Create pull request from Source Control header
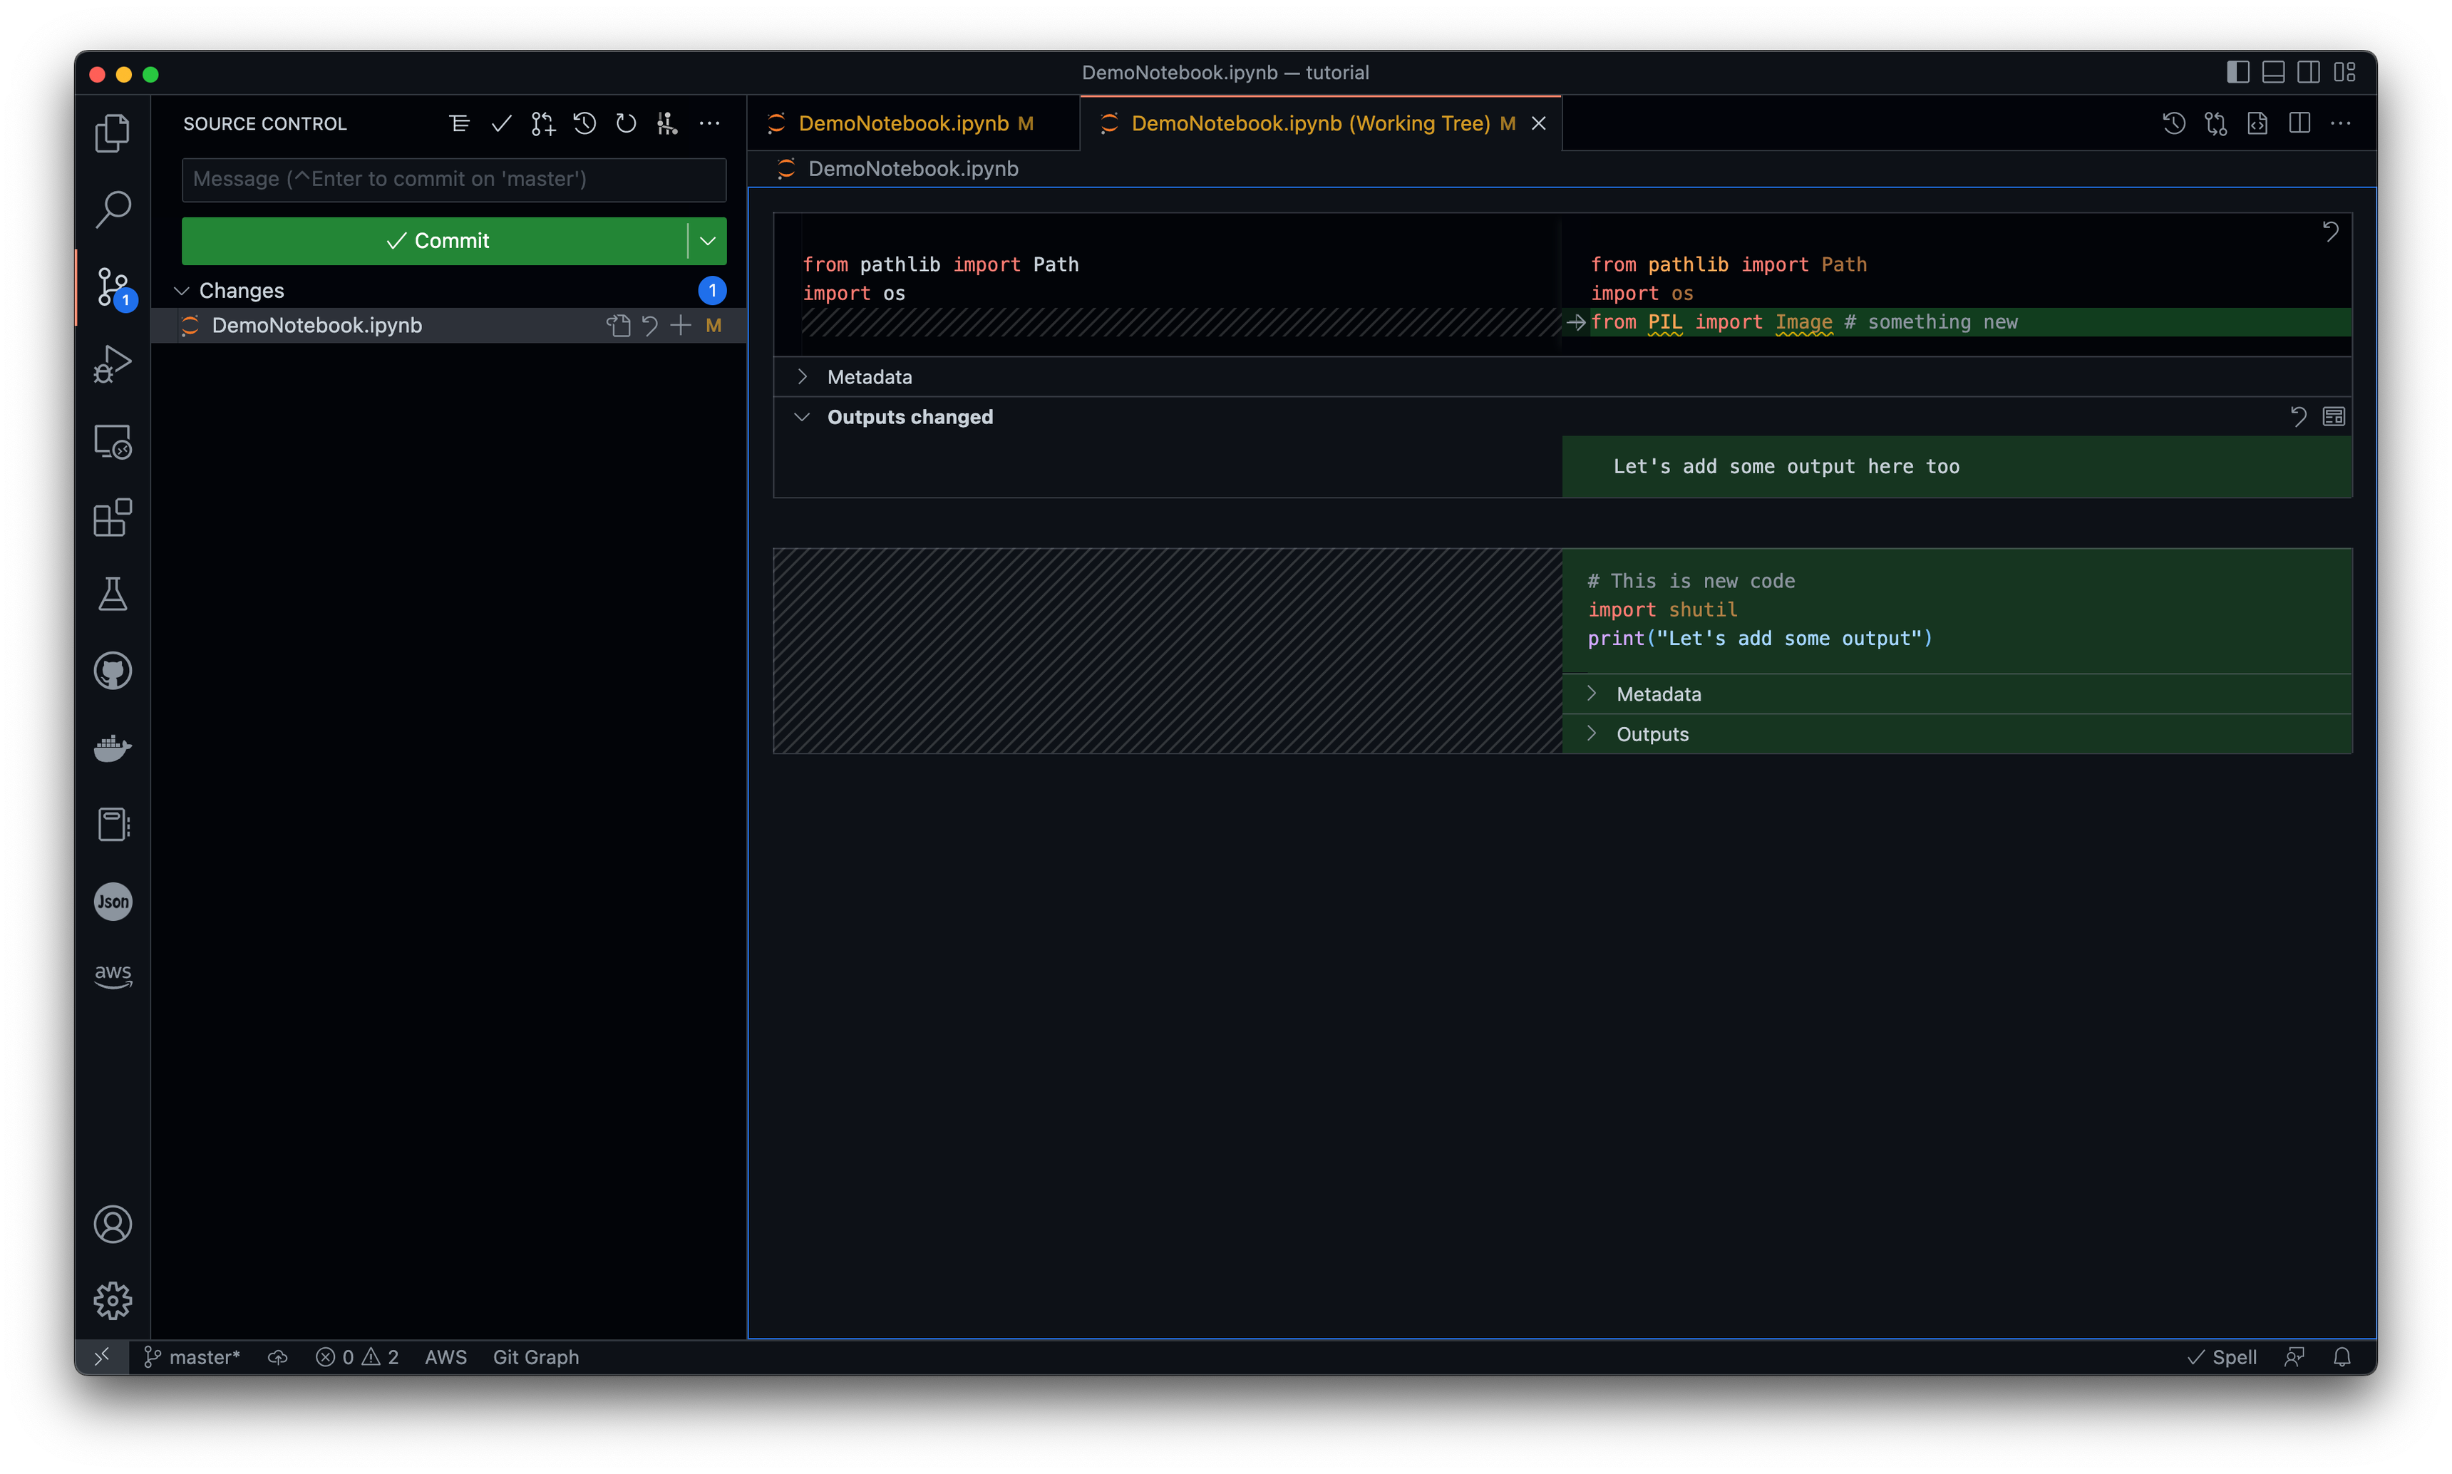This screenshot has height=1474, width=2452. coord(542,123)
